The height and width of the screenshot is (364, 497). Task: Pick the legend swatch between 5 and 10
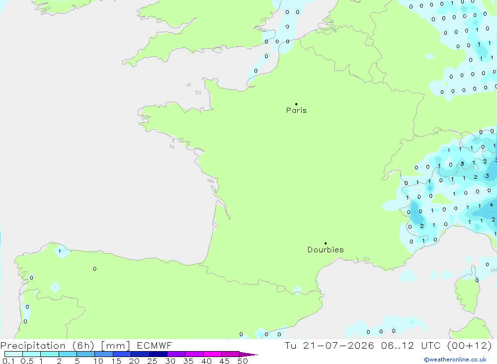pos(86,354)
